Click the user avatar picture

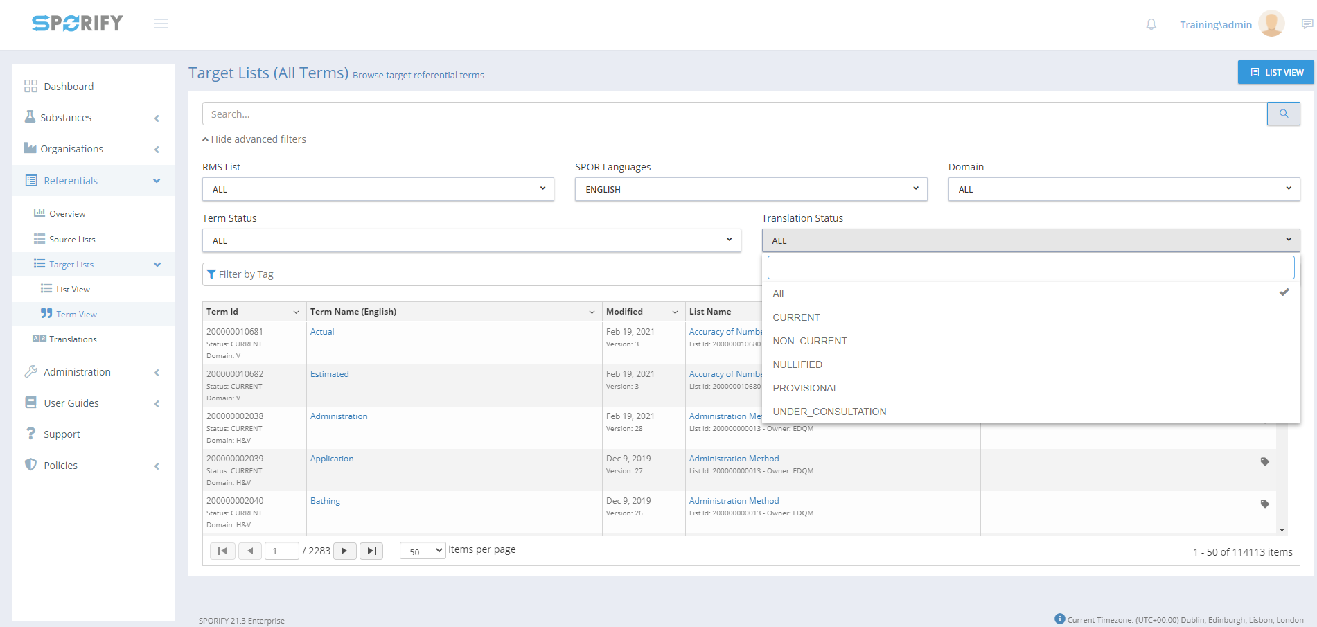coord(1271,24)
